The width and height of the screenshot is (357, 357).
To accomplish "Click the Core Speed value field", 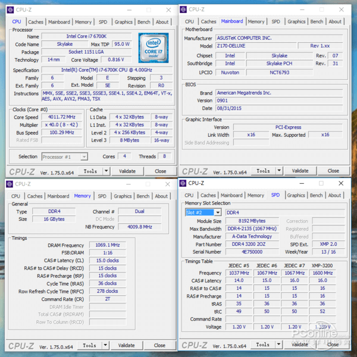I will coord(62,117).
